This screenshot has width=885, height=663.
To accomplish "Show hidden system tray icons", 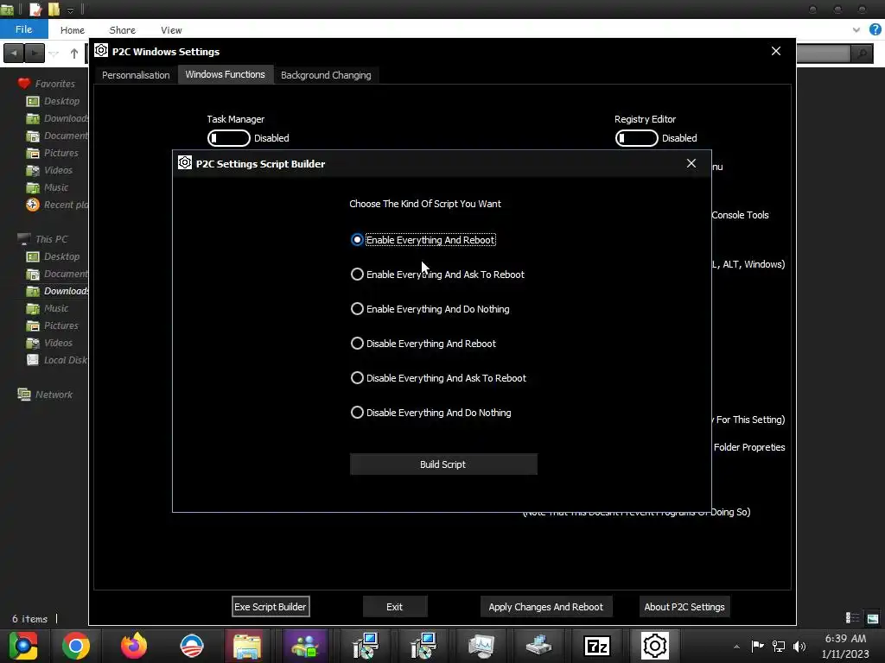I will tap(736, 647).
